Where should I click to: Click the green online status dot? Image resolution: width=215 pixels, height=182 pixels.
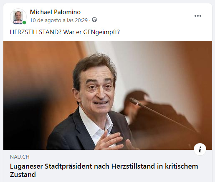coord(24,23)
